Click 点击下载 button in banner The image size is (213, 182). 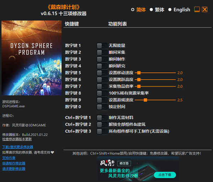[x=164, y=175]
